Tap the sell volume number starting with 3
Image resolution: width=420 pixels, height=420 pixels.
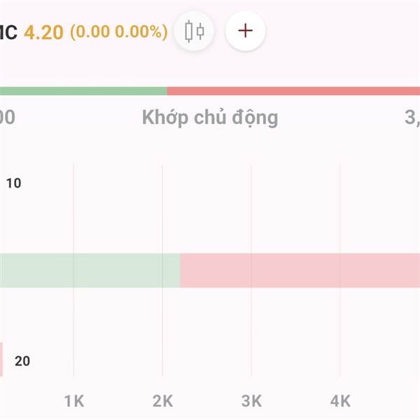(412, 118)
